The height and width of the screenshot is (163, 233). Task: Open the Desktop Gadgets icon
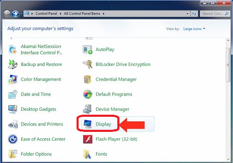13,109
